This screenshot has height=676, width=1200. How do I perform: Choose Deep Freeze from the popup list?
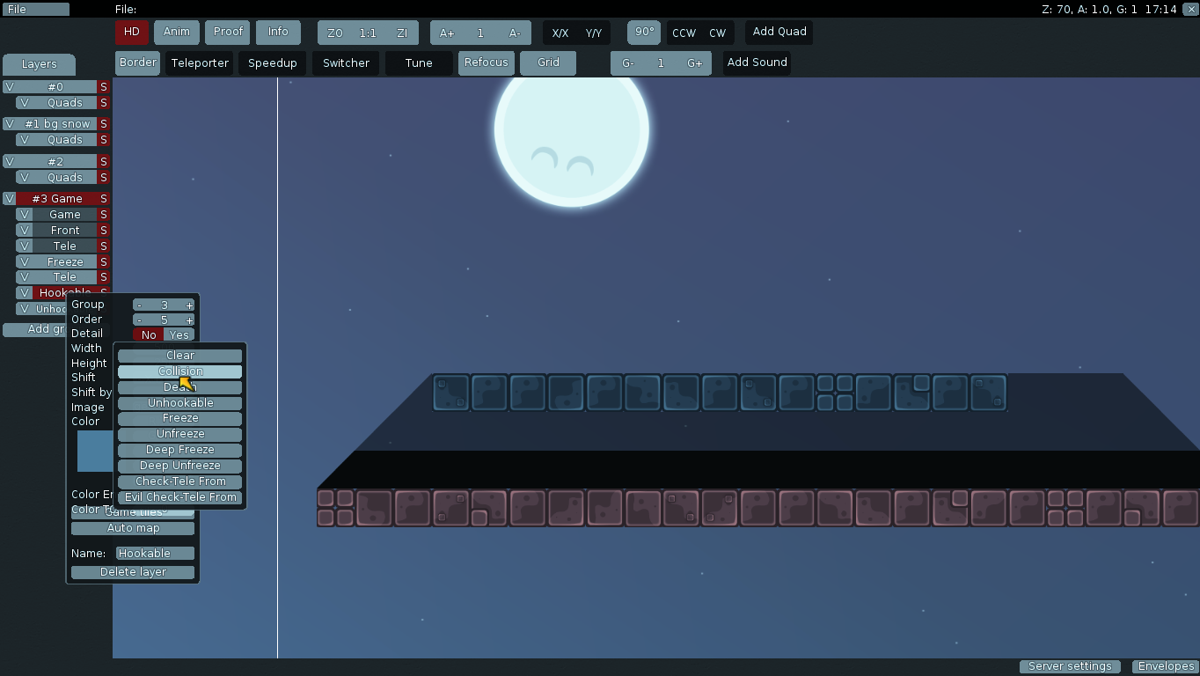pyautogui.click(x=179, y=450)
